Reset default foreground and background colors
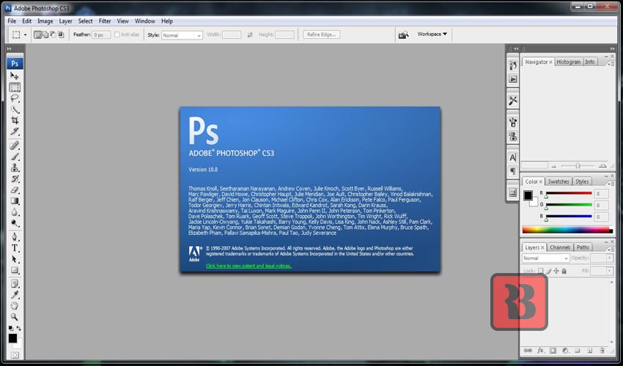The image size is (623, 366). [11, 328]
